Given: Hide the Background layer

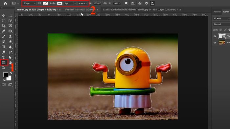Looking at the screenshot, I should 215,43.
